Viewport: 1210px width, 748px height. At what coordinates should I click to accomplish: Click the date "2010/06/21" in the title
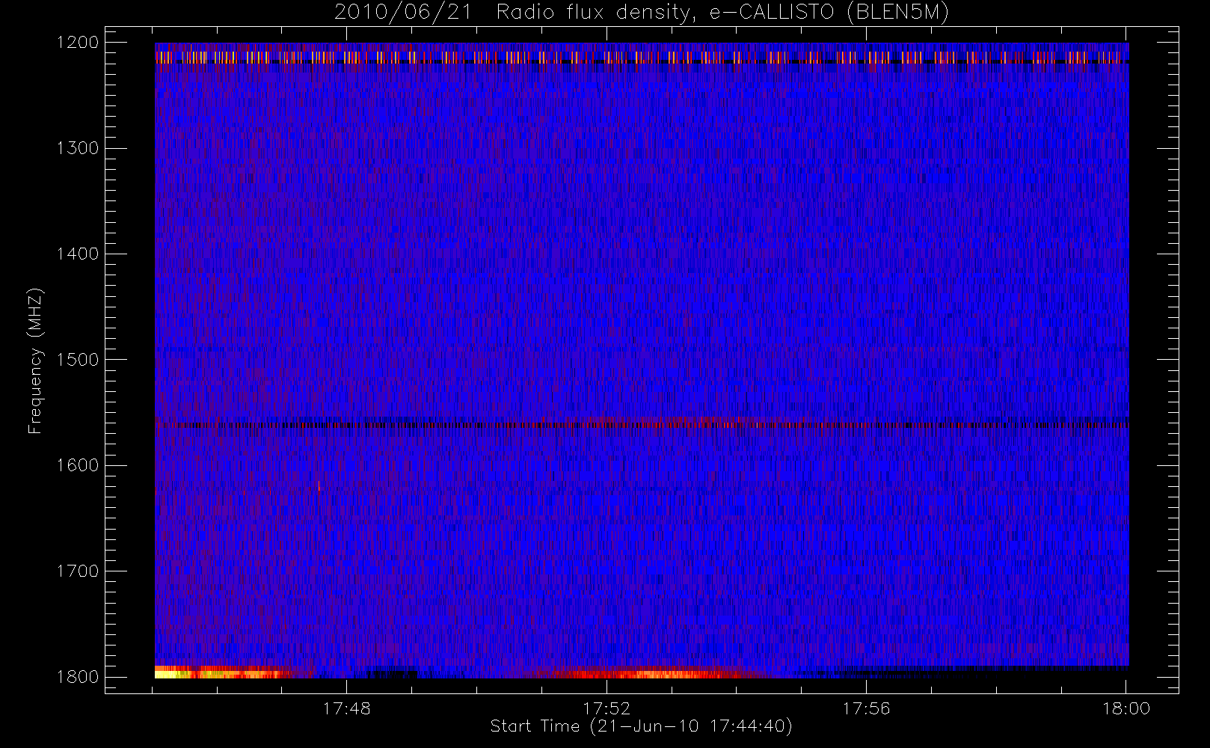click(x=403, y=13)
